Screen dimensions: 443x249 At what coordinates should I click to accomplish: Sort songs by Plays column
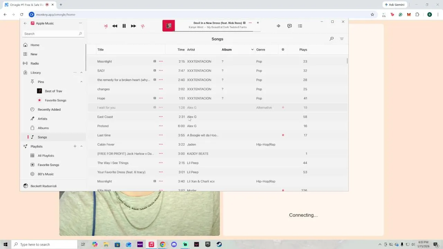tap(303, 49)
